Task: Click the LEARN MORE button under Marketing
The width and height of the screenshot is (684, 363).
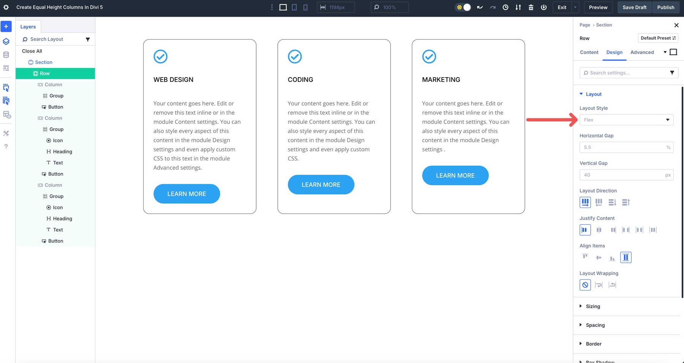Action: (455, 176)
